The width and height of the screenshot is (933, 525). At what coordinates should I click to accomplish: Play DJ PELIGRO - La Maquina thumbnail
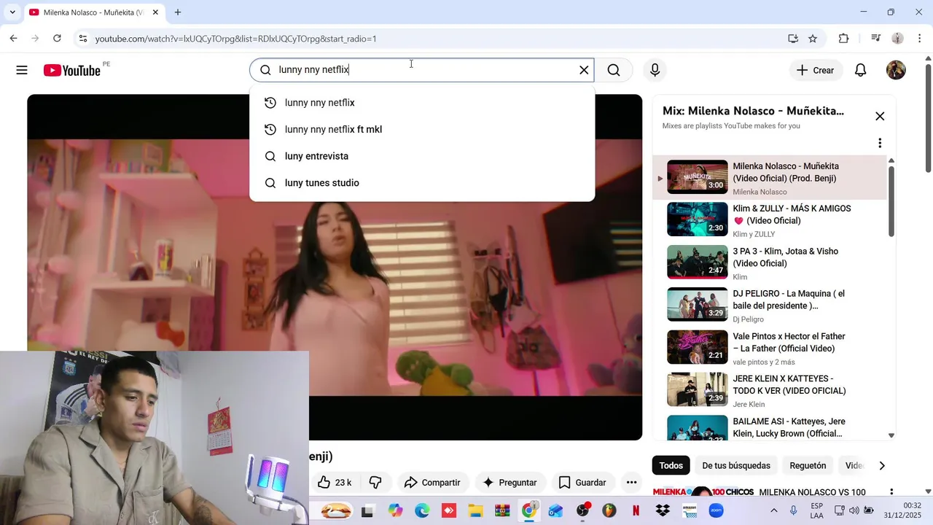point(698,305)
